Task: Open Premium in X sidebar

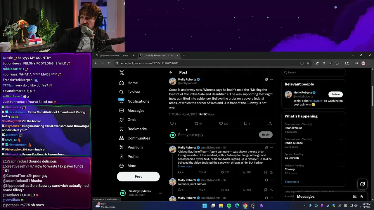Action: (x=131, y=147)
